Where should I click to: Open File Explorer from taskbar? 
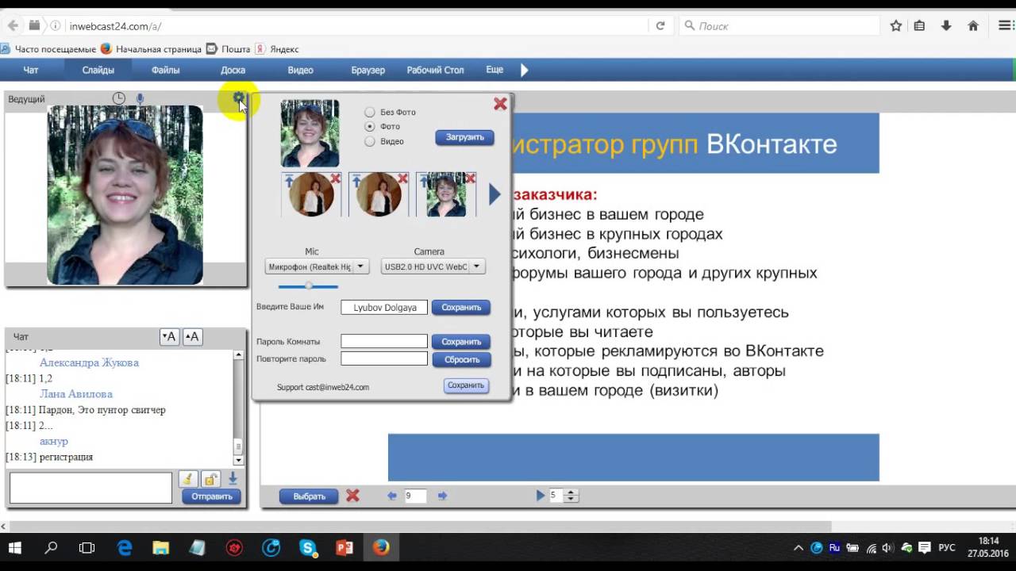[161, 547]
